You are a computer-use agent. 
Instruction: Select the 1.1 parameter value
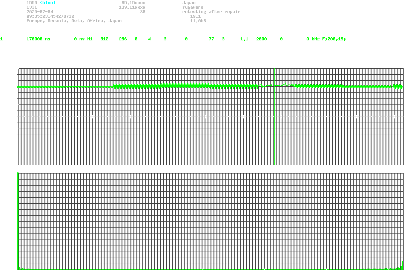click(244, 39)
